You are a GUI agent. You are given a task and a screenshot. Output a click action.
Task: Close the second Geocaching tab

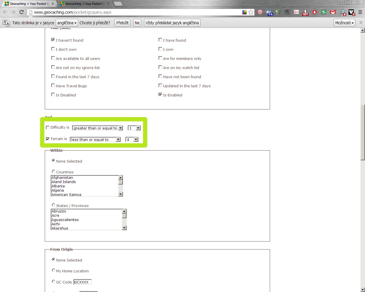(108, 4)
